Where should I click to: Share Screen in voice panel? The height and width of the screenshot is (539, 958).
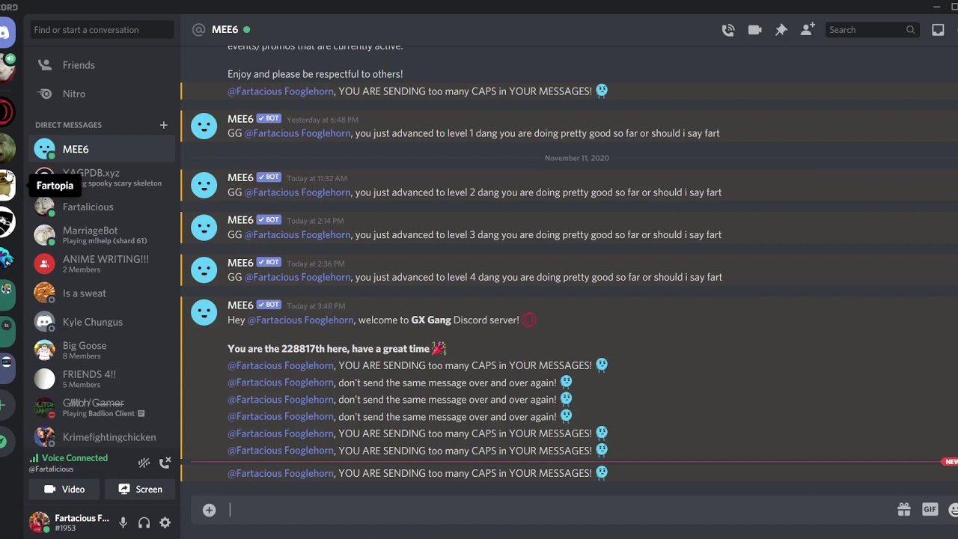[x=140, y=489]
